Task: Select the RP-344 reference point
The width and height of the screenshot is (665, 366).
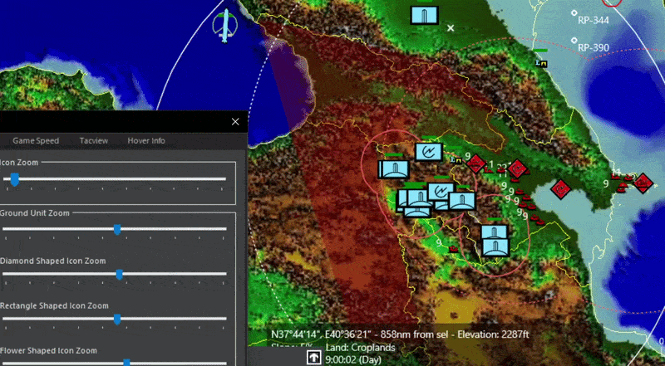Action: (574, 13)
